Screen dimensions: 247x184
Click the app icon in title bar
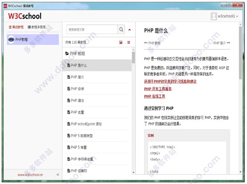(x=5, y=6)
